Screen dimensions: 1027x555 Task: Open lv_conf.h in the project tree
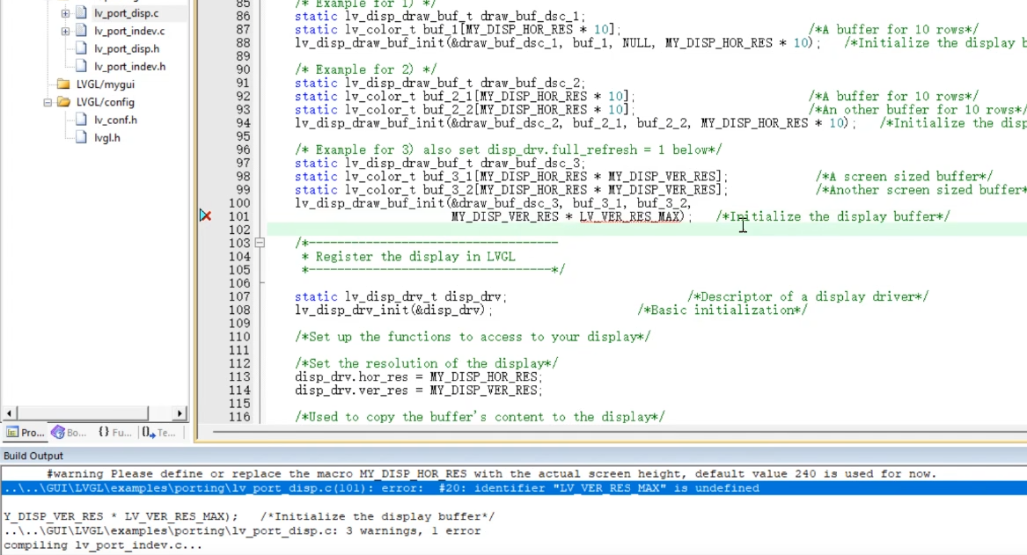point(115,120)
